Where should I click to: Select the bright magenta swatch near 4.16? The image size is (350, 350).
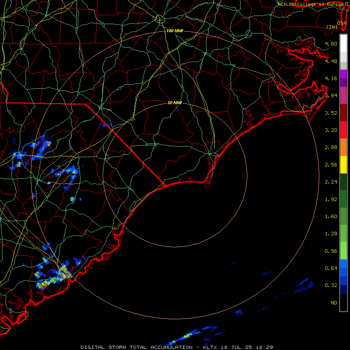(x=343, y=74)
